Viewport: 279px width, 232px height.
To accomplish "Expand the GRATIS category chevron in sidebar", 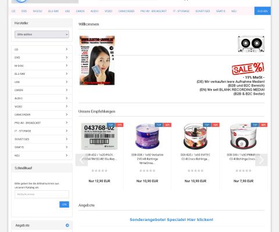I will pyautogui.click(x=66, y=147).
